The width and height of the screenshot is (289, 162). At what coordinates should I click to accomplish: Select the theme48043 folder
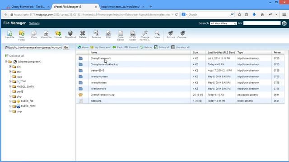[180, 71]
